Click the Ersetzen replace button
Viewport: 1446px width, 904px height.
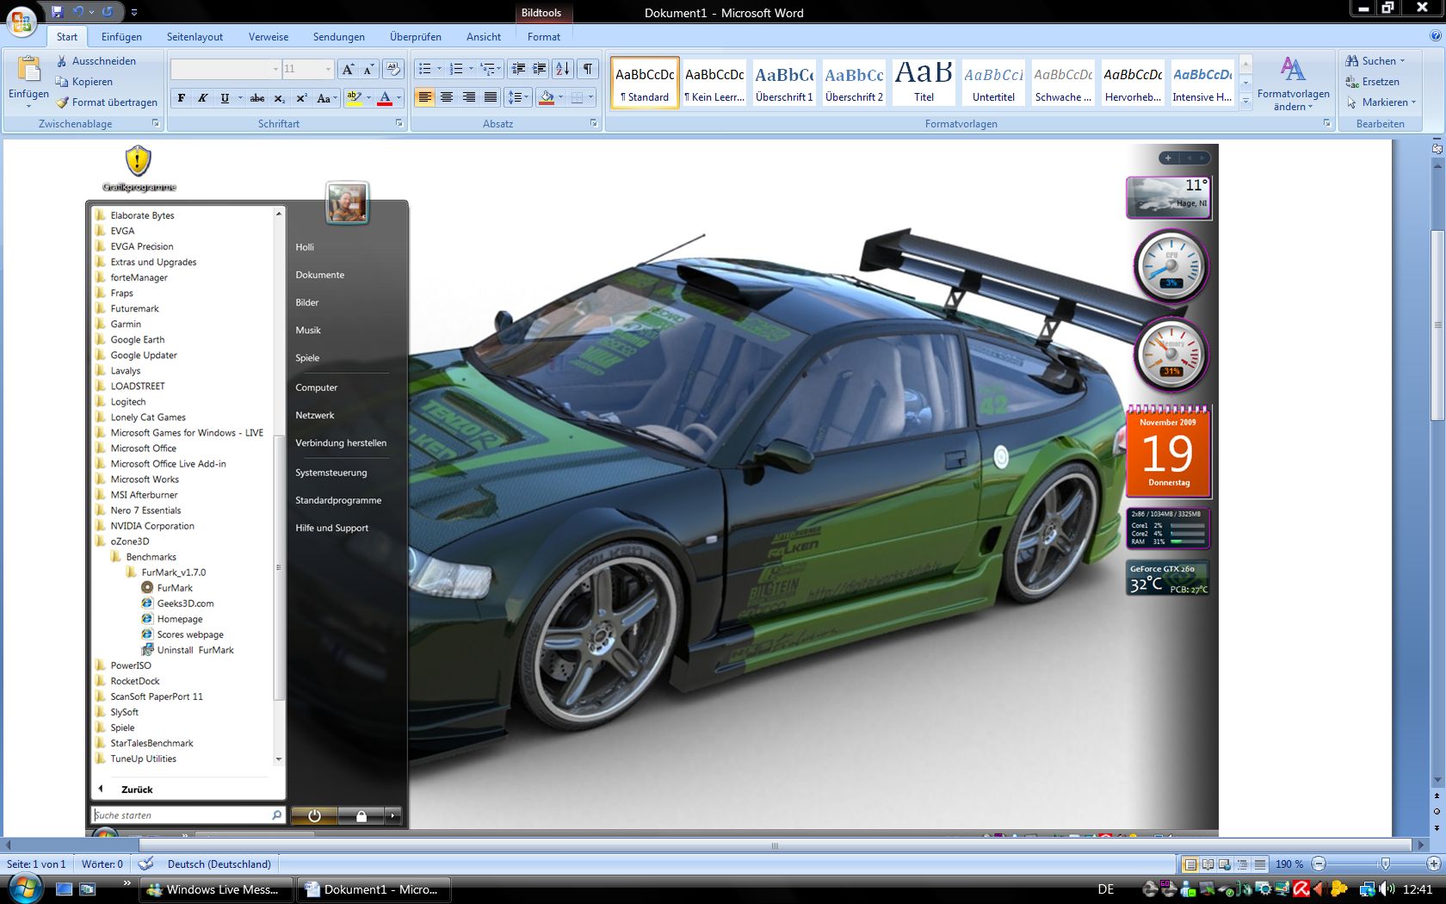click(1373, 82)
